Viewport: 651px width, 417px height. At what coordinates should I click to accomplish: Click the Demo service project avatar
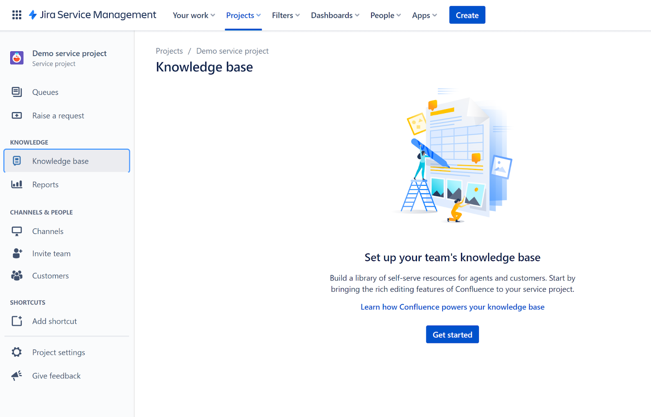tap(17, 58)
